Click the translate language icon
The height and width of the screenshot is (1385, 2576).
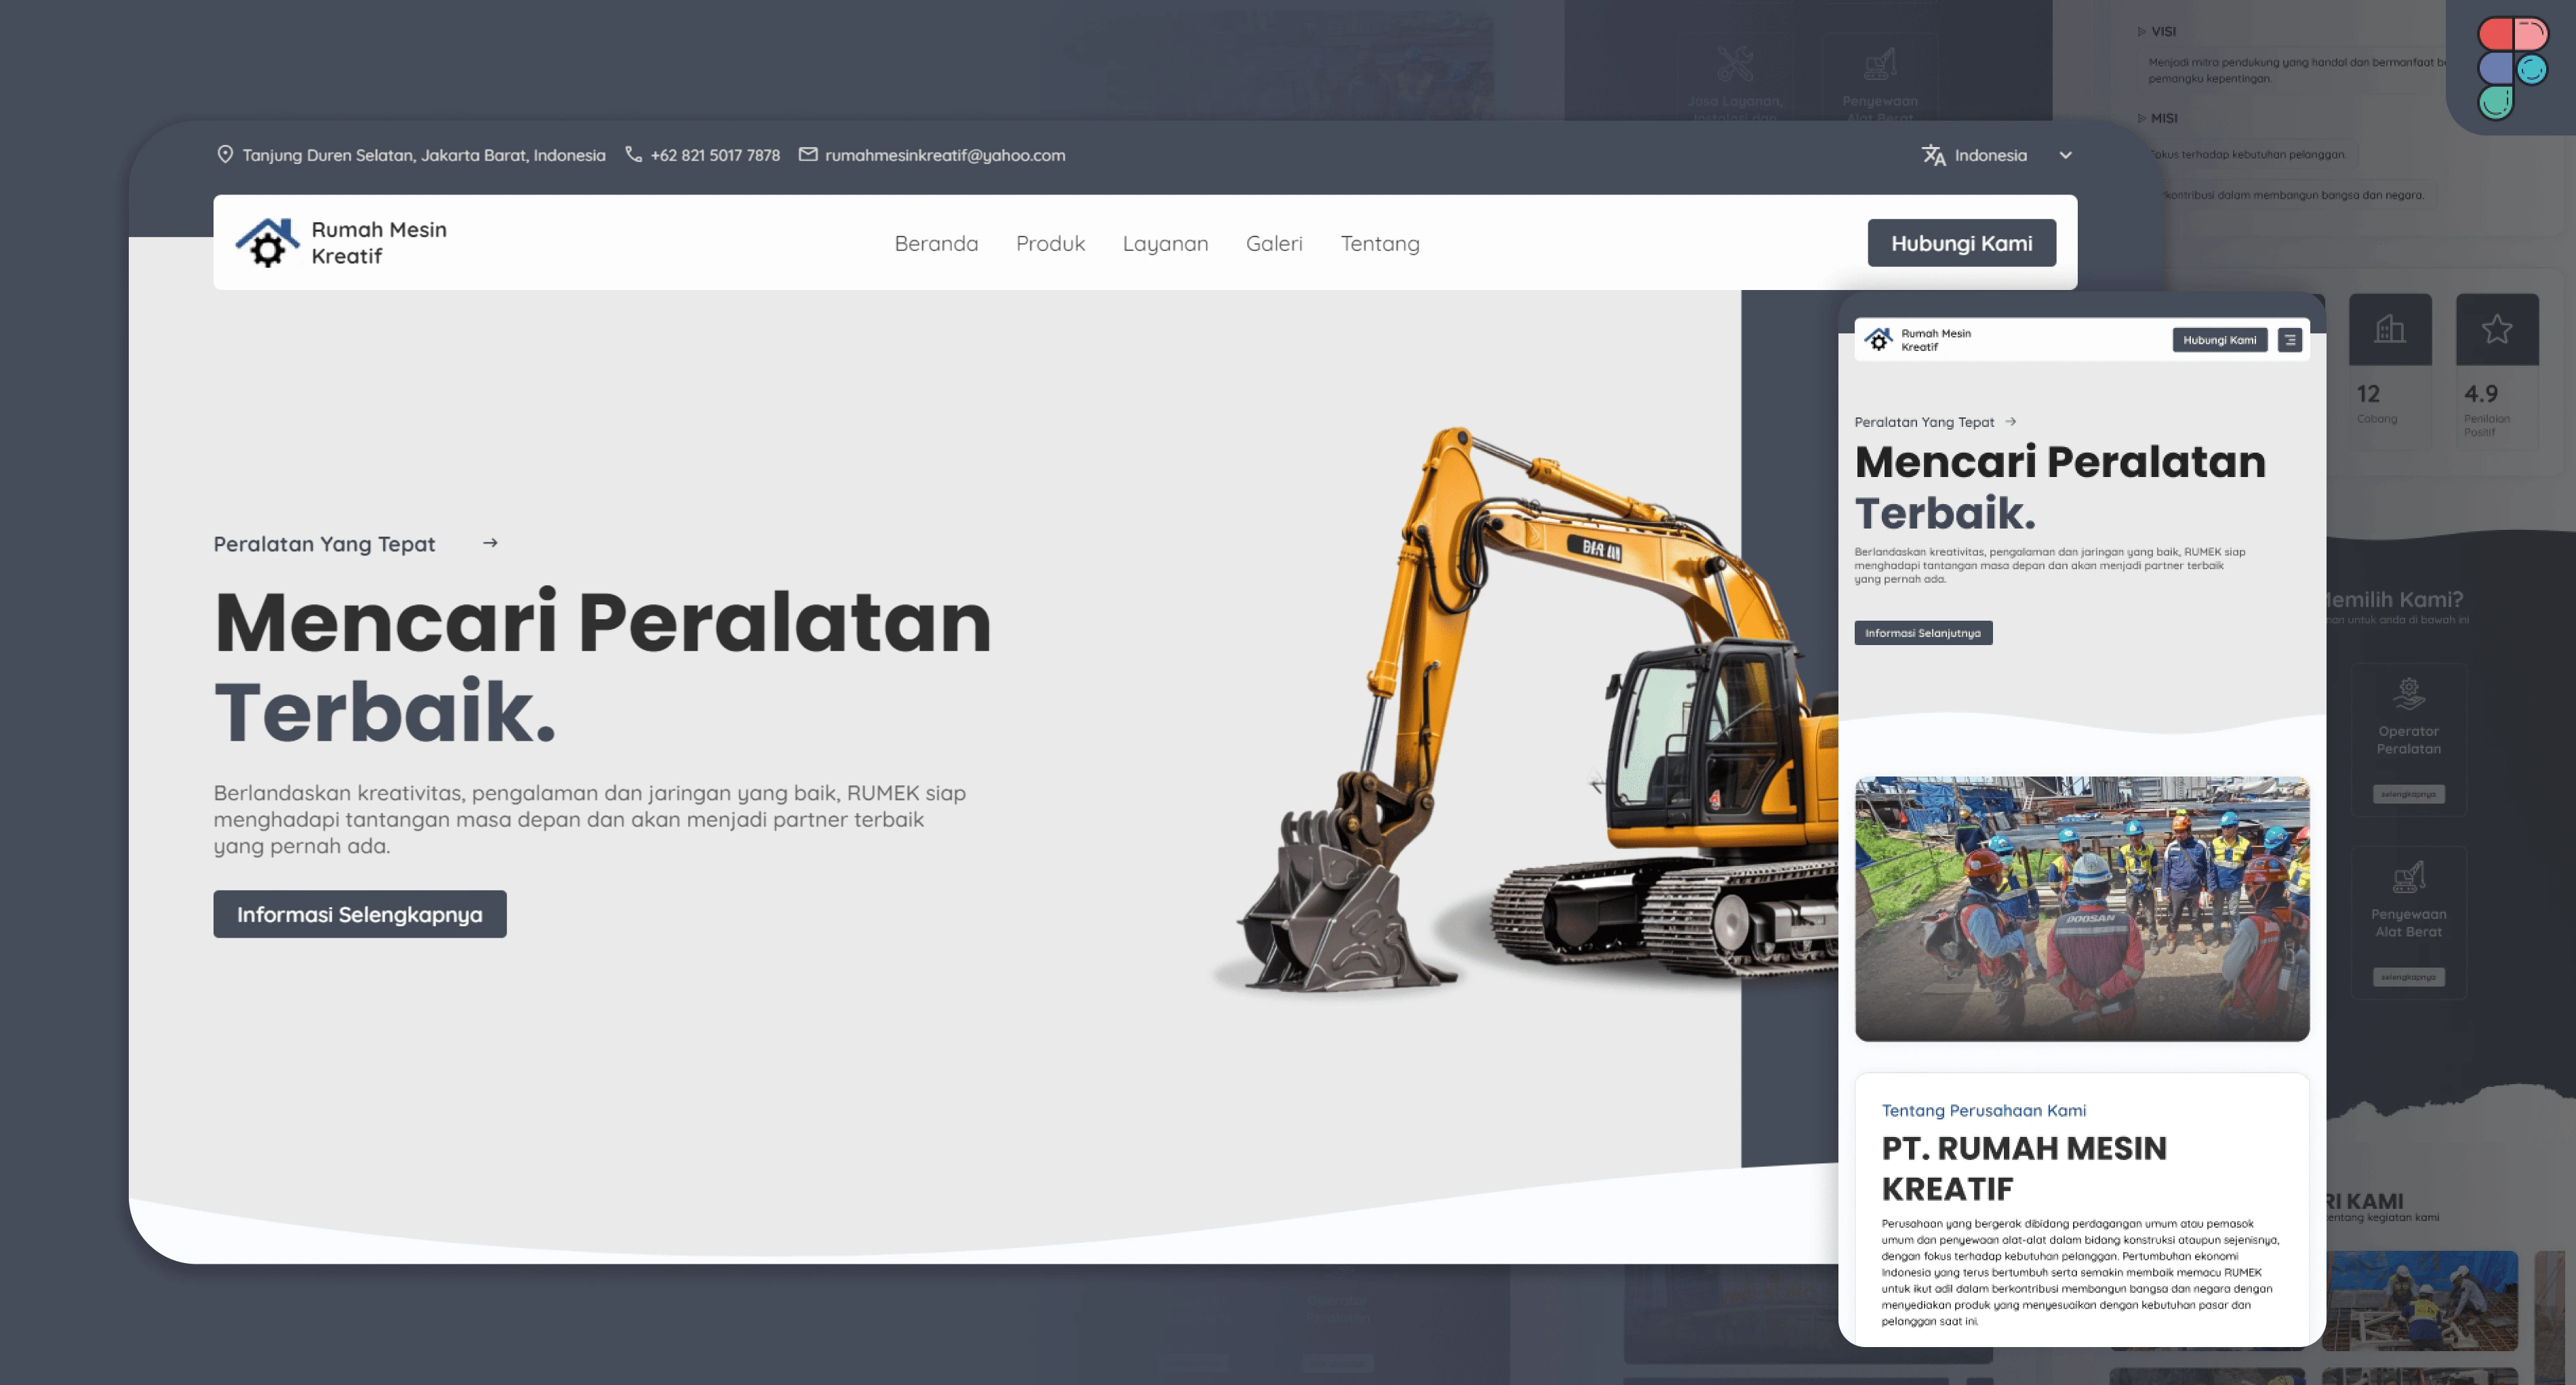click(x=1933, y=155)
